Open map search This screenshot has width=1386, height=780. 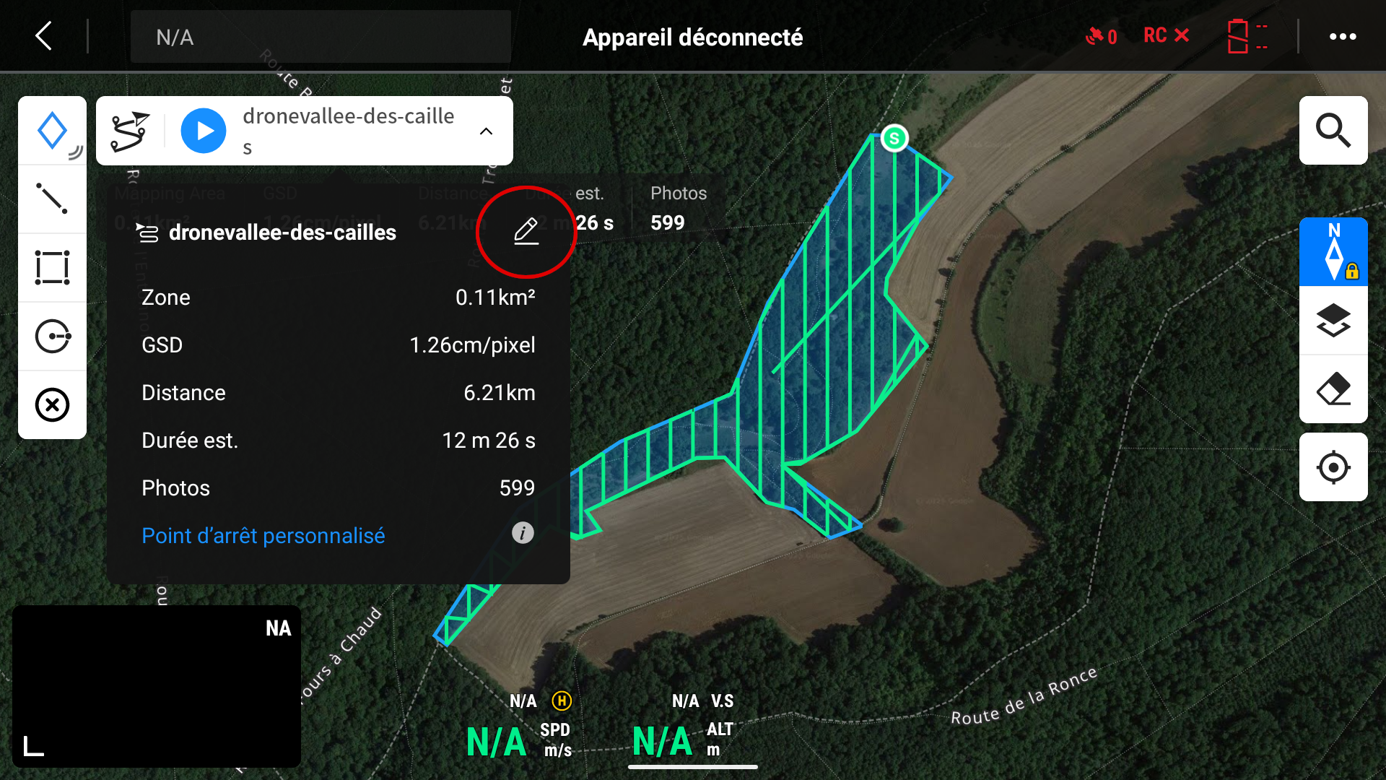pyautogui.click(x=1333, y=131)
